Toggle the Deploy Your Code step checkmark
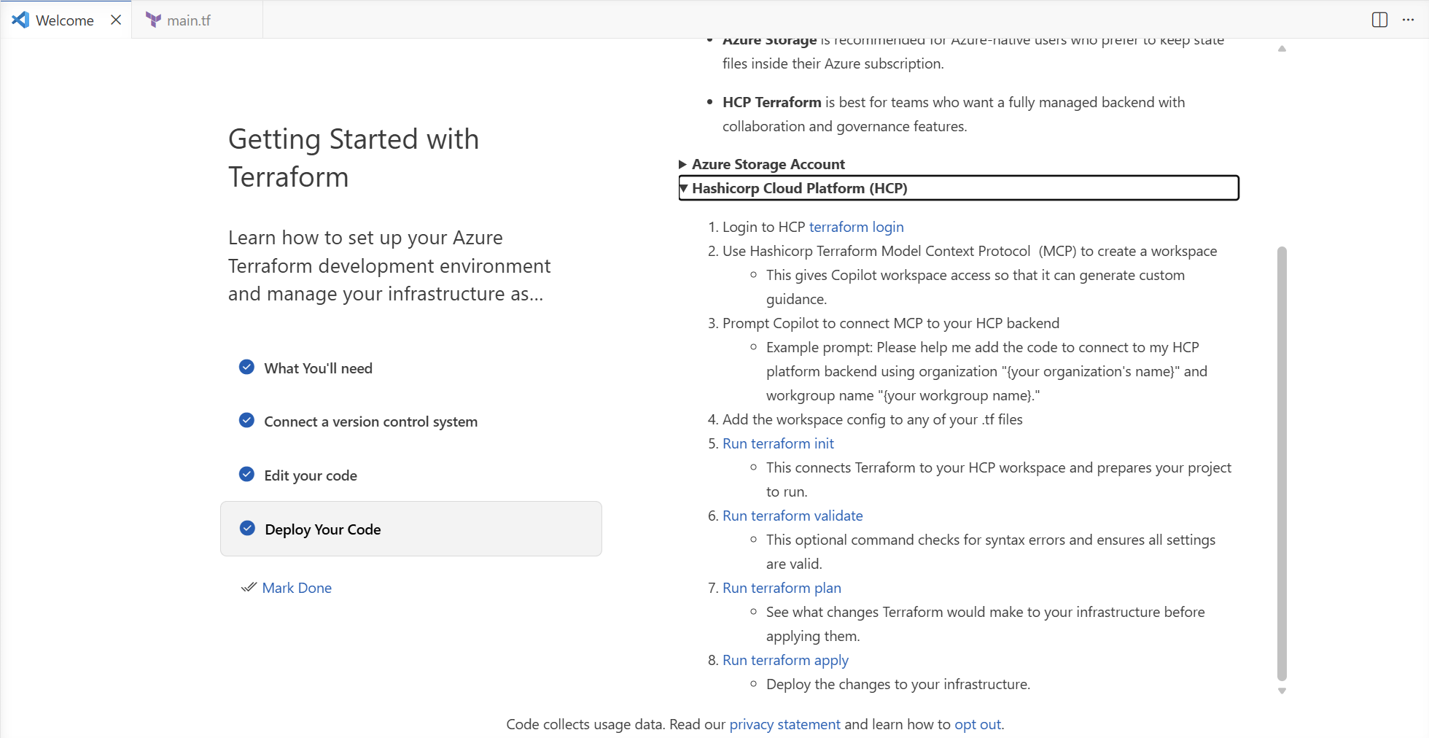The width and height of the screenshot is (1429, 738). pyautogui.click(x=247, y=528)
